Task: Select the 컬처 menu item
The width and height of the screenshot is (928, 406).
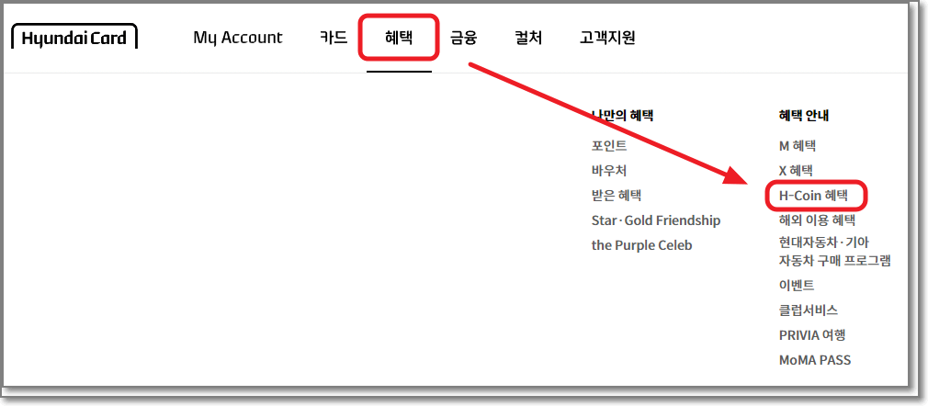Action: [528, 38]
